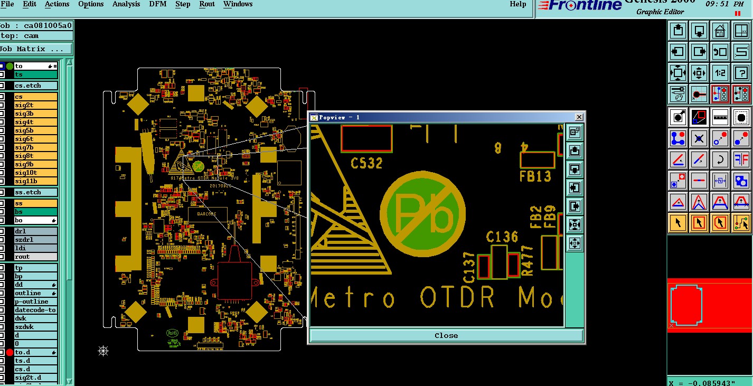The height and width of the screenshot is (386, 753).
Task: Toggle the checkbox for layer sig5b
Action: pos(2,130)
